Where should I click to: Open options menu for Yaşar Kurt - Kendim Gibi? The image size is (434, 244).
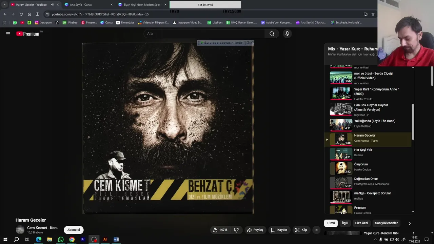pyautogui.click(x=413, y=233)
